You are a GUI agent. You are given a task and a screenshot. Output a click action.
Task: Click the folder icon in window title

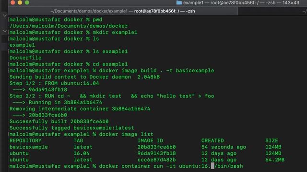(x=179, y=3)
